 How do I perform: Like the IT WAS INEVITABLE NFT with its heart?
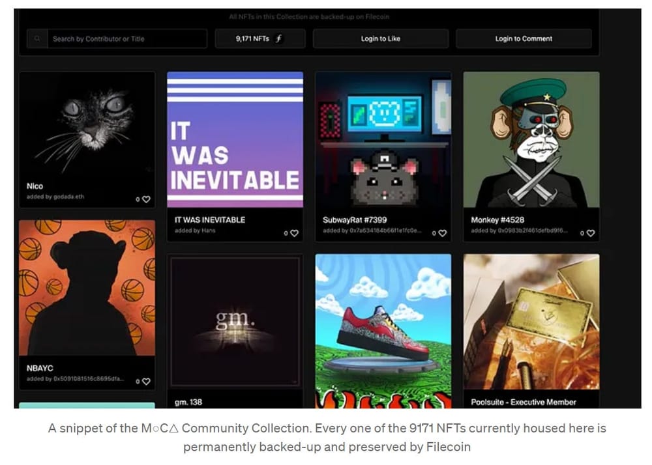pos(295,233)
